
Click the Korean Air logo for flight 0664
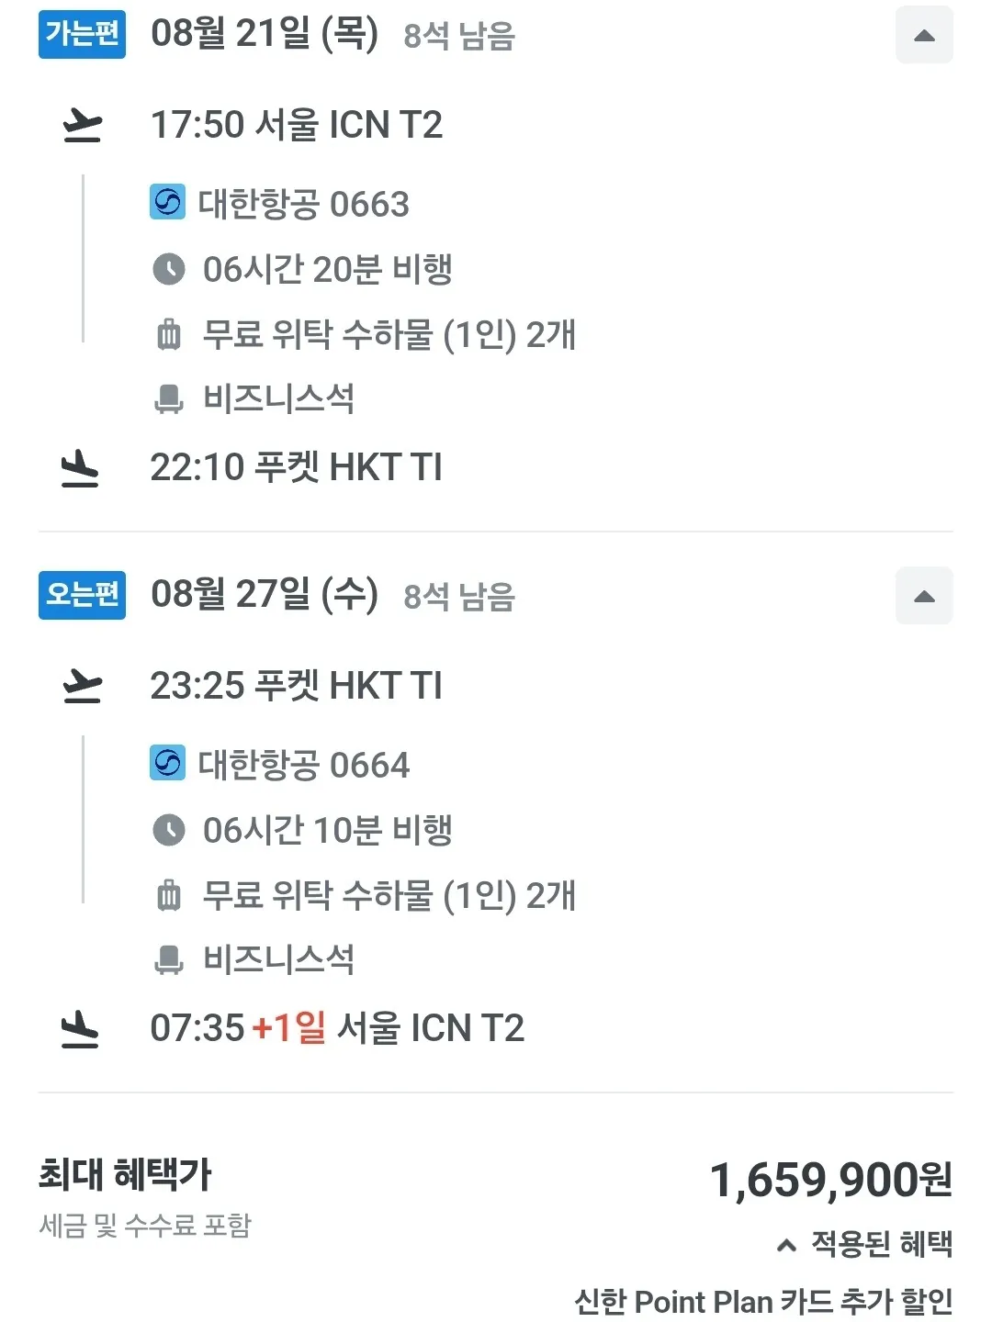(167, 764)
